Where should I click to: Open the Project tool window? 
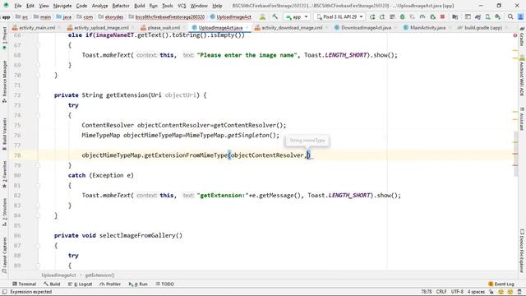tap(4, 38)
